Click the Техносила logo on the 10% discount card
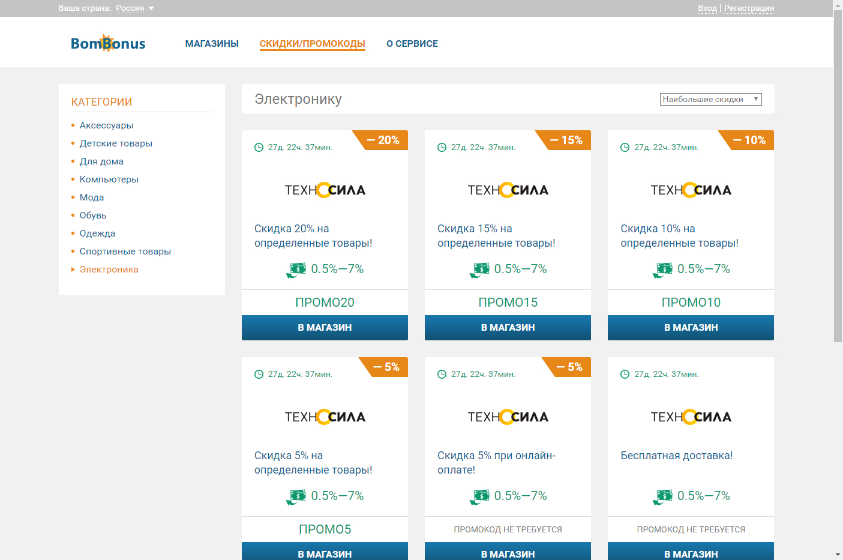This screenshot has height=560, width=843. pos(691,190)
